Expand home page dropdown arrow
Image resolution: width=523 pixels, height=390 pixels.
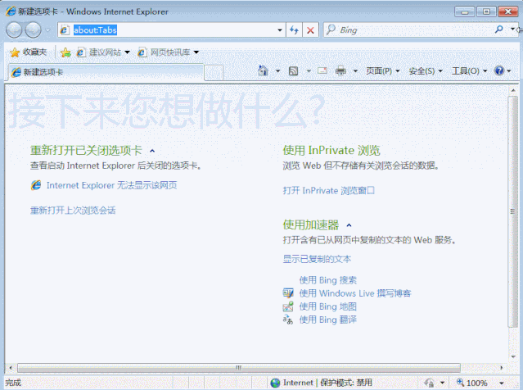pyautogui.click(x=277, y=70)
